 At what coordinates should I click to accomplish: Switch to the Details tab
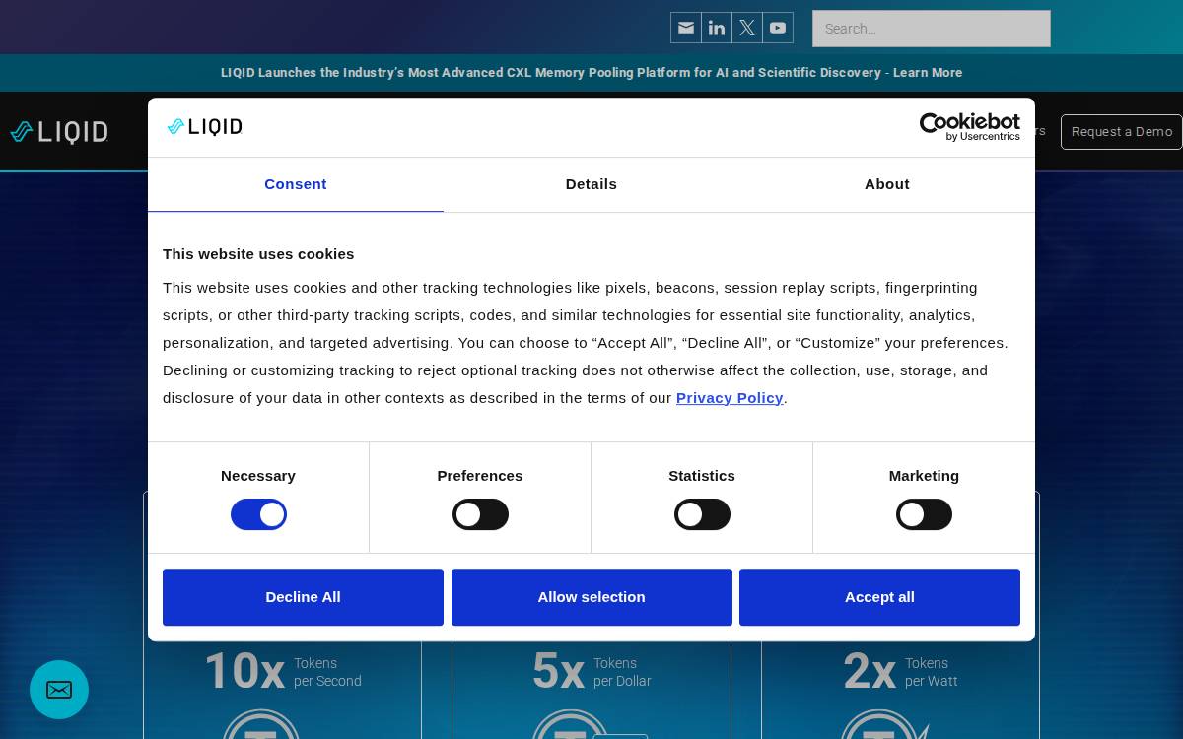coord(591,184)
